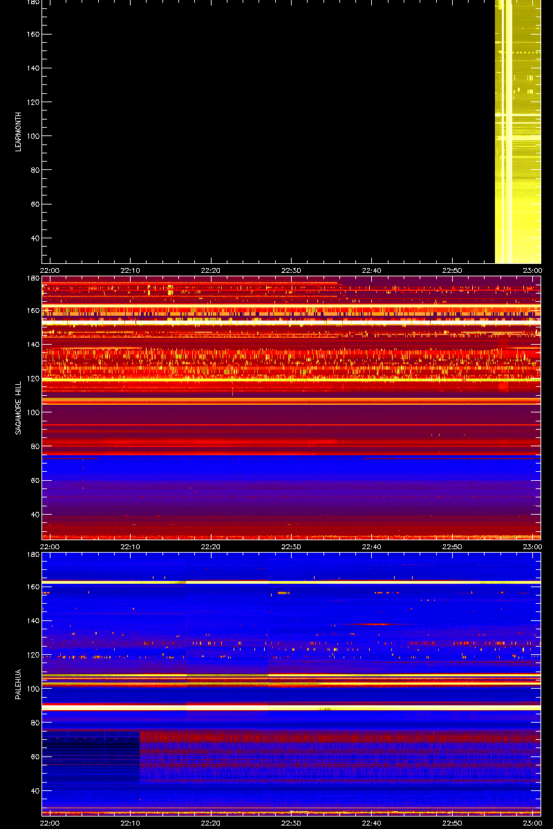
Task: Click the 160 frequency tick on Learmonth axis
Action: (x=33, y=34)
